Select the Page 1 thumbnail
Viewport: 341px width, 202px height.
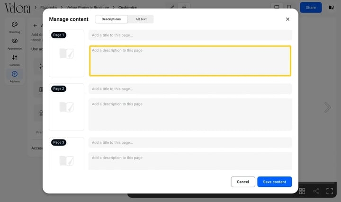tap(67, 53)
